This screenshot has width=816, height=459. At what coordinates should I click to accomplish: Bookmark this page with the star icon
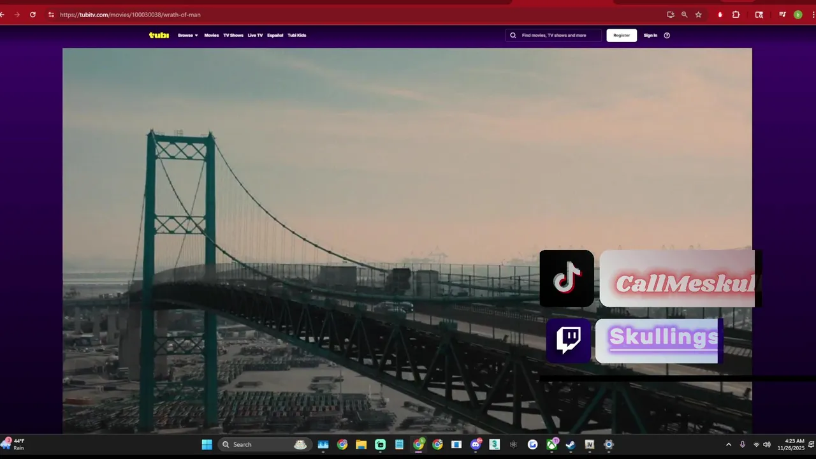coord(699,15)
